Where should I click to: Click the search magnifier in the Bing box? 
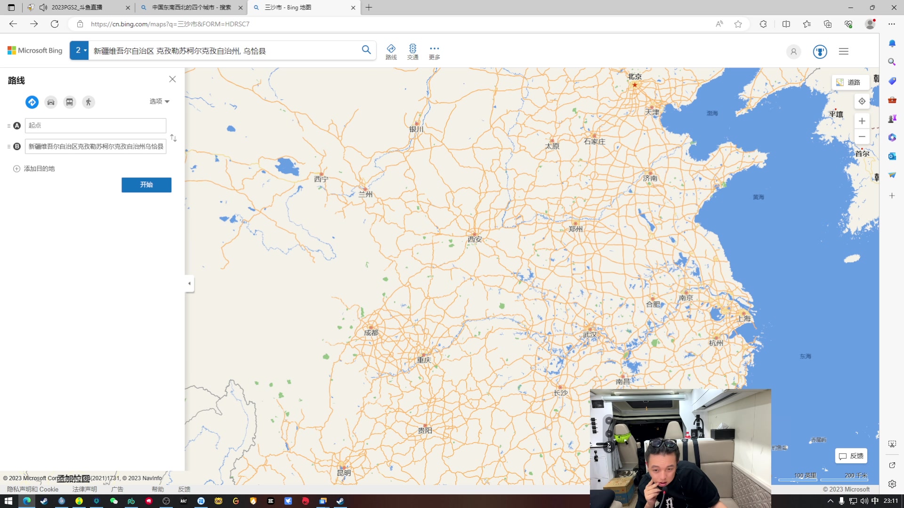pos(366,50)
